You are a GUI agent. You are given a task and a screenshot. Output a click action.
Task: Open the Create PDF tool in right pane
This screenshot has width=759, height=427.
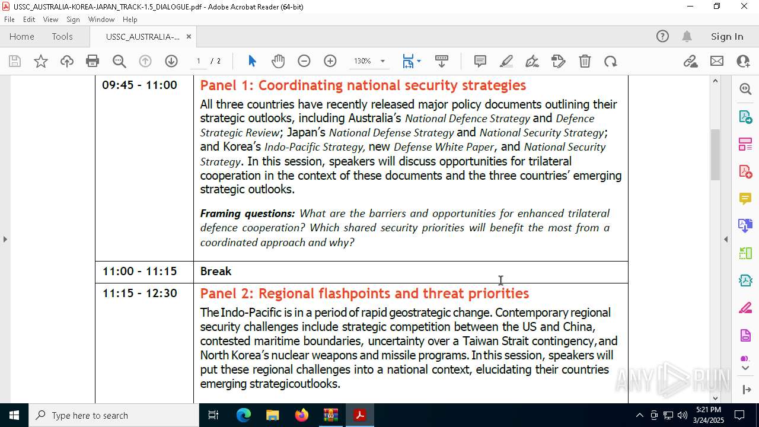[x=745, y=171]
